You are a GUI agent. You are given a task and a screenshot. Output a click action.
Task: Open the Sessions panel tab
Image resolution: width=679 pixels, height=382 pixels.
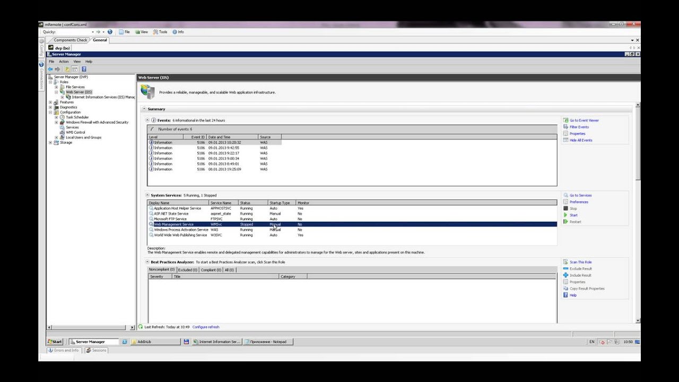(x=96, y=350)
